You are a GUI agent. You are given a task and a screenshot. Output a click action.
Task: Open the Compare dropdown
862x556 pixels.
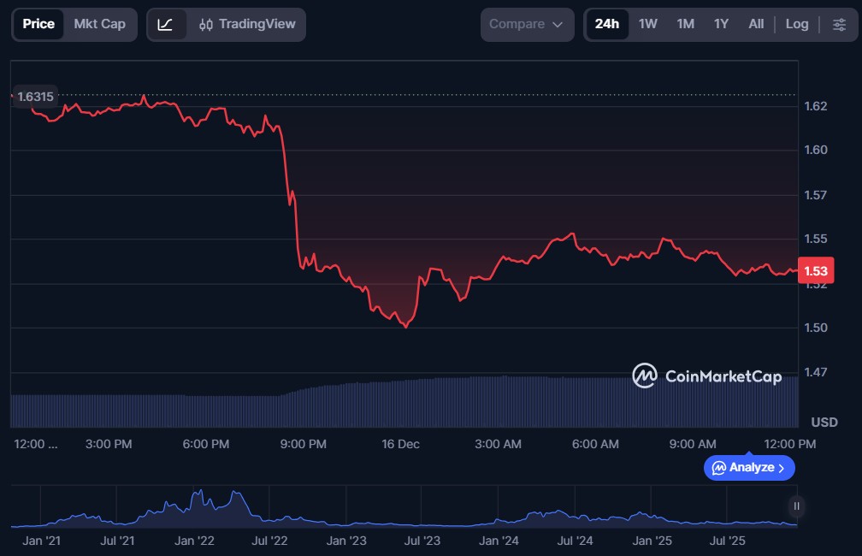coord(526,25)
